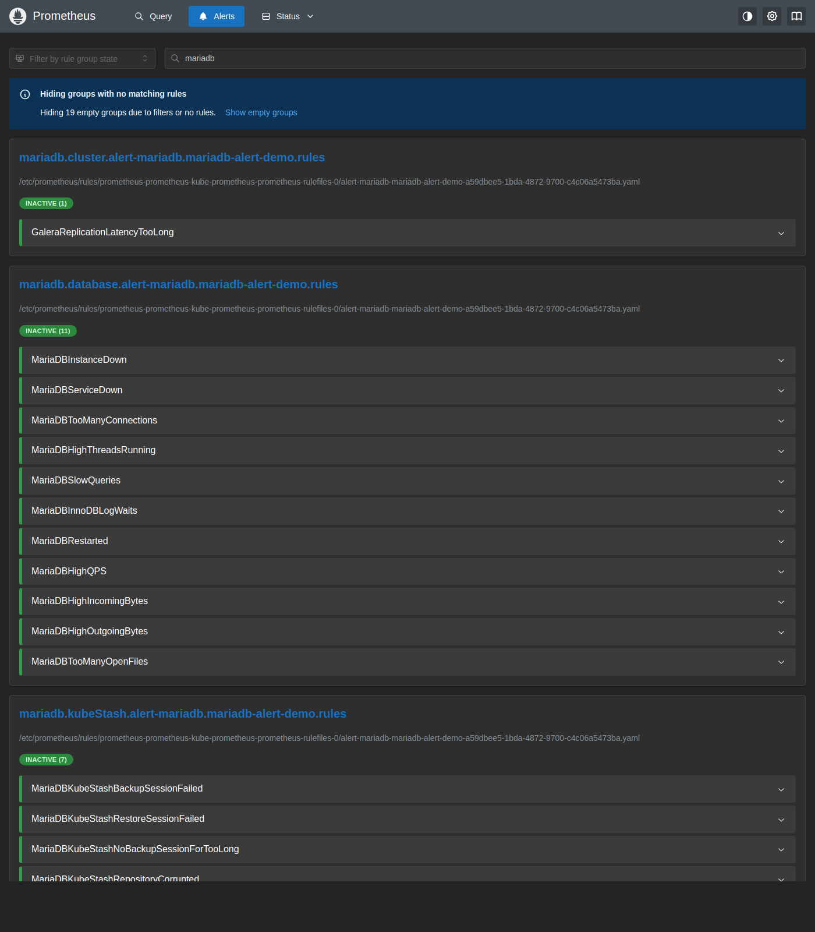Click the Show empty groups link

click(261, 112)
